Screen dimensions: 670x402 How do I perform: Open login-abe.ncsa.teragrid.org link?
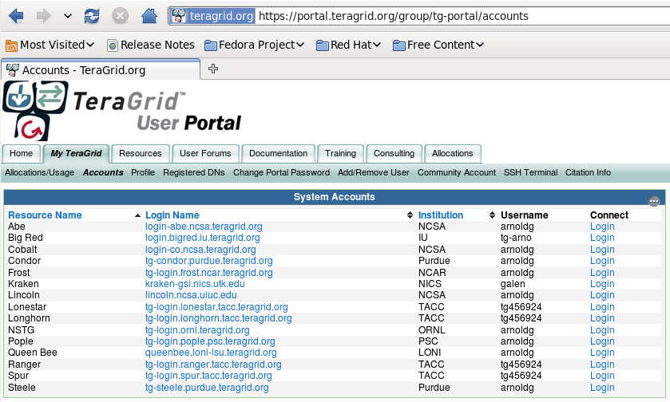click(x=204, y=227)
